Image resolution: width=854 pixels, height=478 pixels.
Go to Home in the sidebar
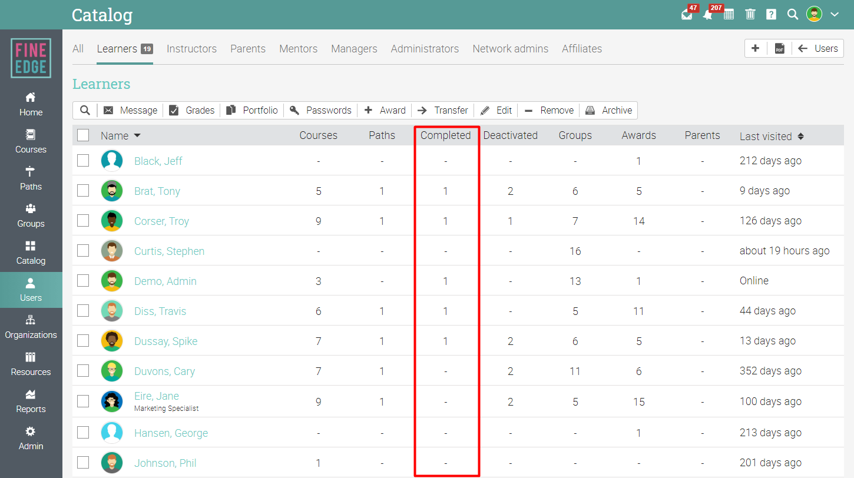pyautogui.click(x=31, y=104)
